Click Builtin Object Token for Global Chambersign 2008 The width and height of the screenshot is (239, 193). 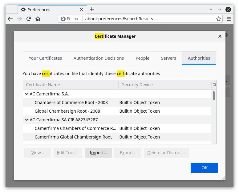[140, 111]
